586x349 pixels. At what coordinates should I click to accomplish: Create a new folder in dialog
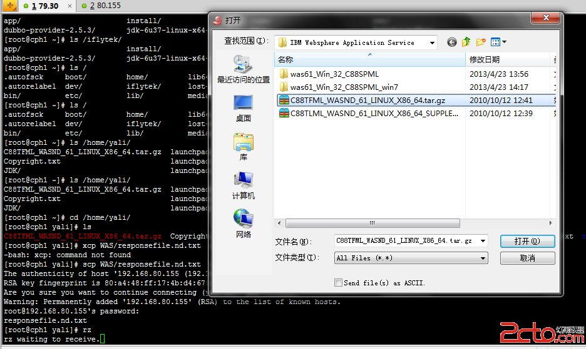[x=481, y=42]
